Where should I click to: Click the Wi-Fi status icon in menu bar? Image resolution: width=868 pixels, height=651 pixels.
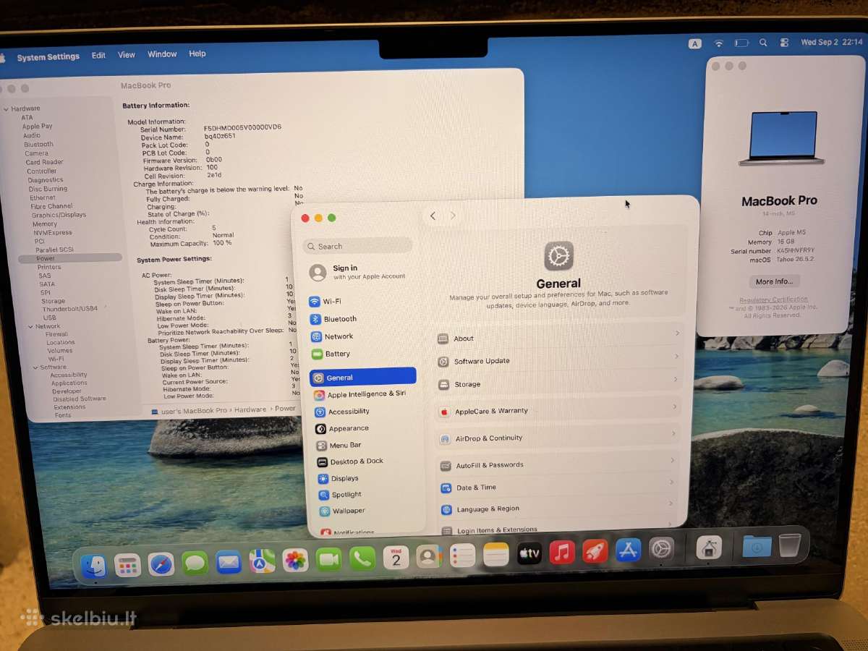[718, 43]
